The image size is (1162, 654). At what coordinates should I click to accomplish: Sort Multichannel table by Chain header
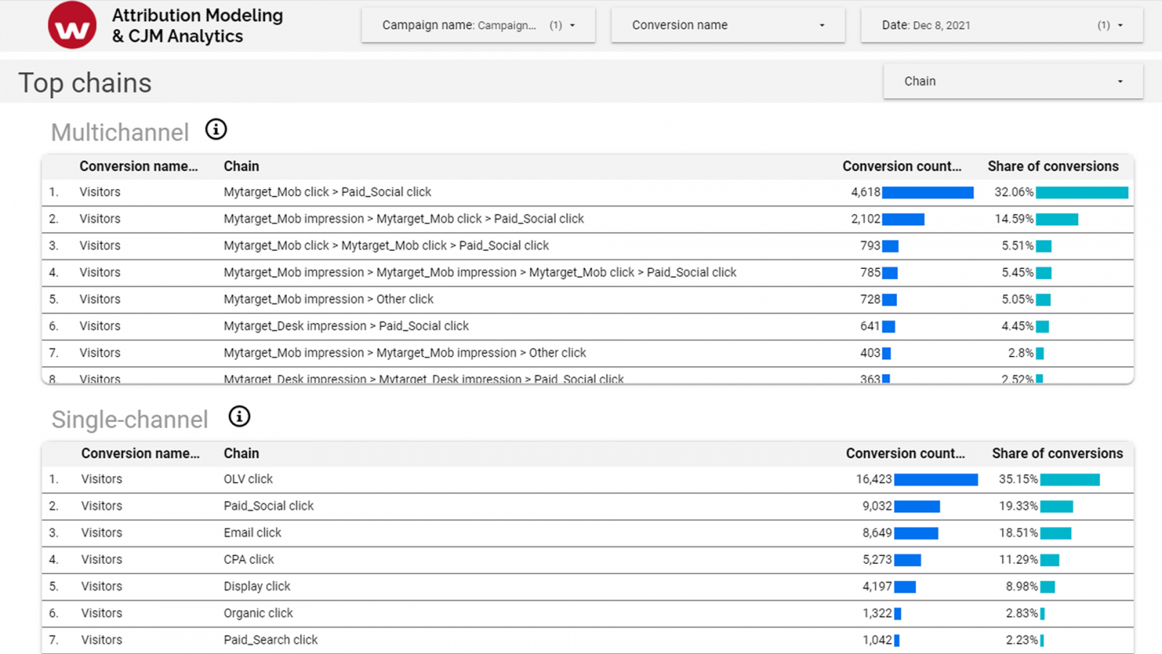tap(241, 166)
